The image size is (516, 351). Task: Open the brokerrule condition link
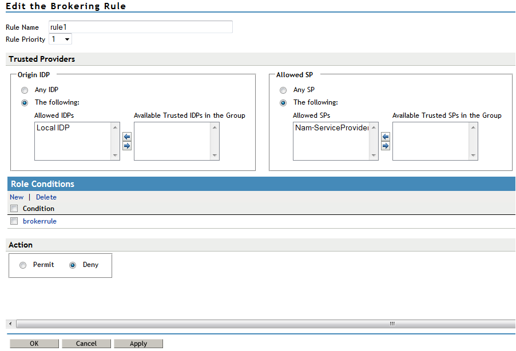click(x=39, y=221)
